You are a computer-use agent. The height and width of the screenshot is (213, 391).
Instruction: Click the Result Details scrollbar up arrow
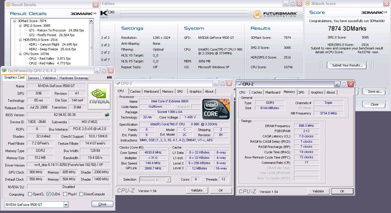tap(91, 21)
